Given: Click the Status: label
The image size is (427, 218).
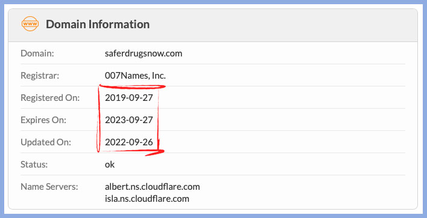Looking at the screenshot, I should click(x=34, y=165).
